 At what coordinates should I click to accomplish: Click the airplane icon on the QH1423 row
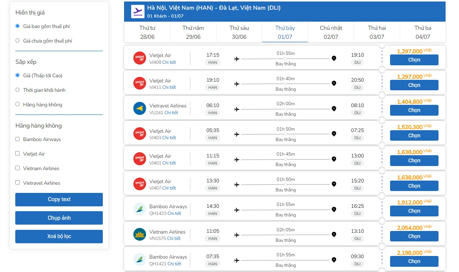(237, 210)
